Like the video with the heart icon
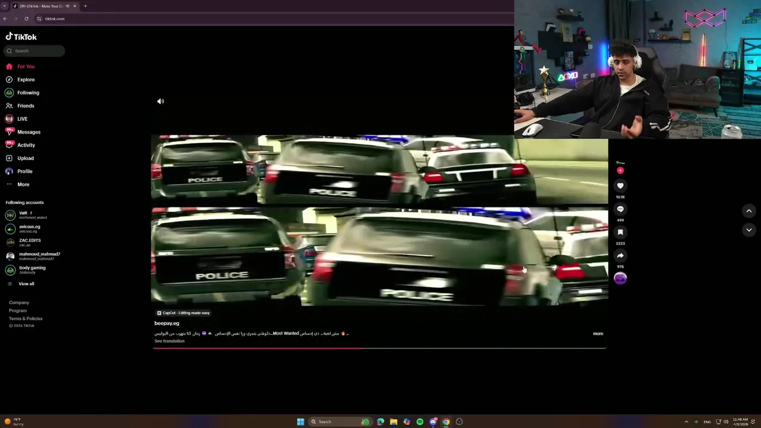The width and height of the screenshot is (761, 428). 620,186
